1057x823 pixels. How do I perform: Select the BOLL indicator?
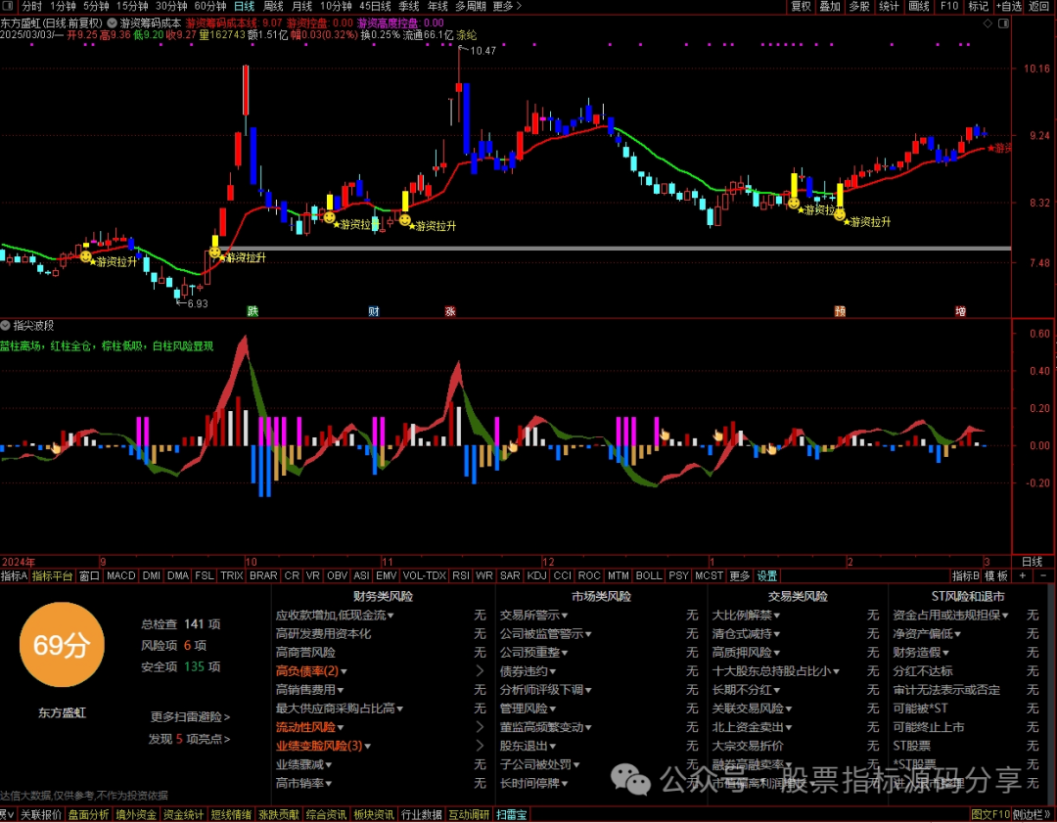pos(649,575)
